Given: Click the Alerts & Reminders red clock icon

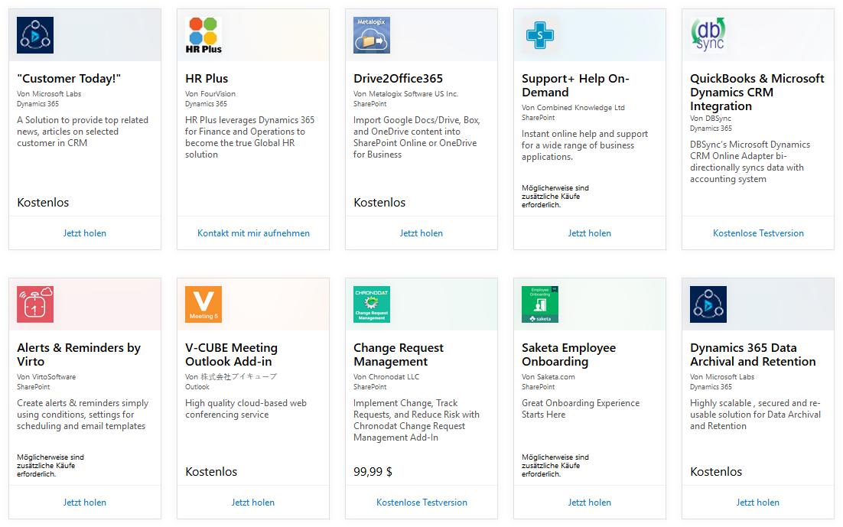Looking at the screenshot, I should pos(35,304).
